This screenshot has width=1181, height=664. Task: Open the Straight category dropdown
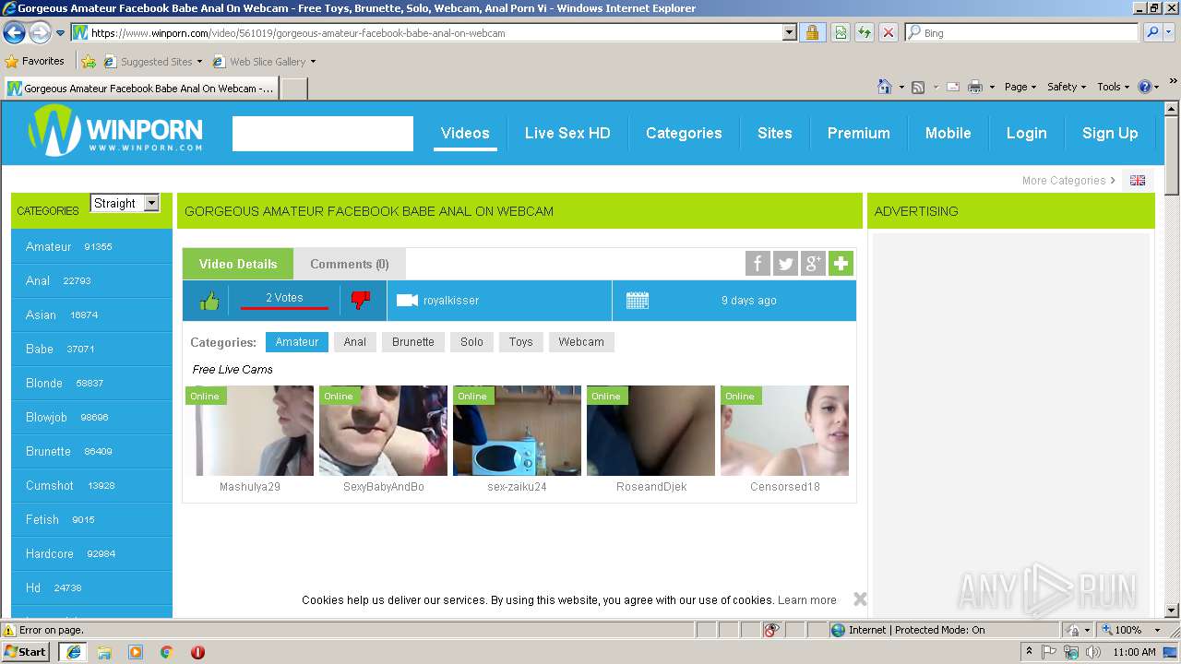tap(125, 203)
